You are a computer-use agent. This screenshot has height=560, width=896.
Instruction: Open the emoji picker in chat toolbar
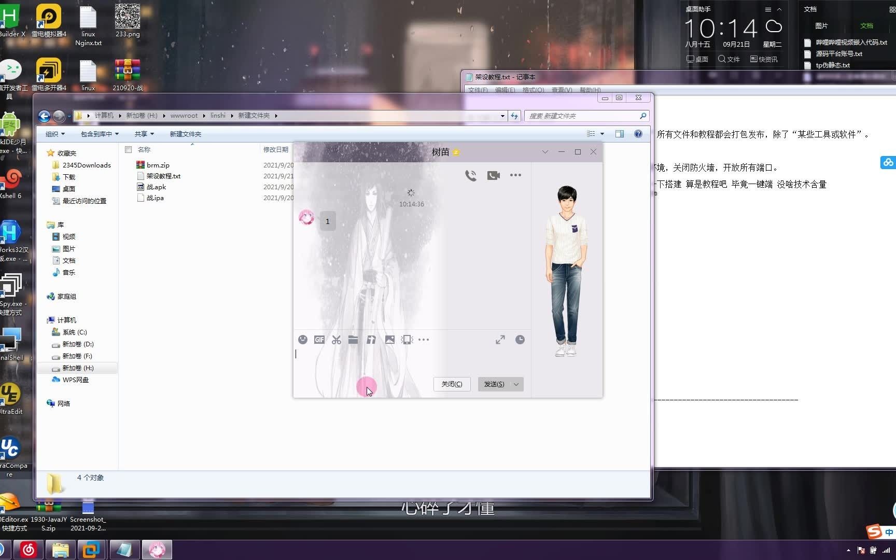click(303, 340)
